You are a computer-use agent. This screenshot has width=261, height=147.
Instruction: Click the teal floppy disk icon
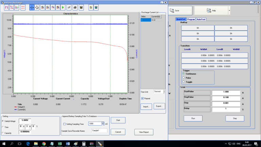click(96, 7)
